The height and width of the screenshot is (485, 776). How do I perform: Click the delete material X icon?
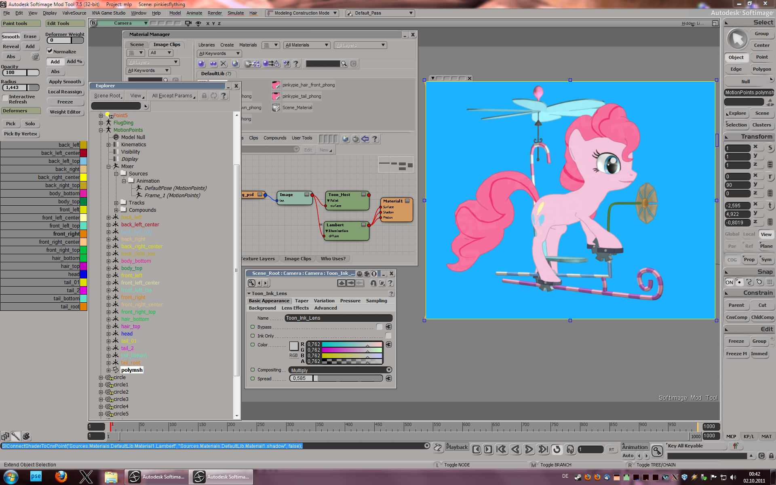click(x=224, y=64)
